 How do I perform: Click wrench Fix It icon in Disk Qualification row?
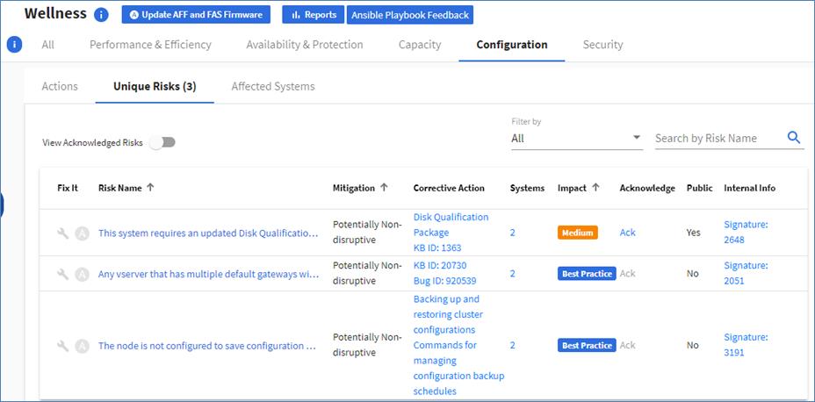(x=63, y=233)
